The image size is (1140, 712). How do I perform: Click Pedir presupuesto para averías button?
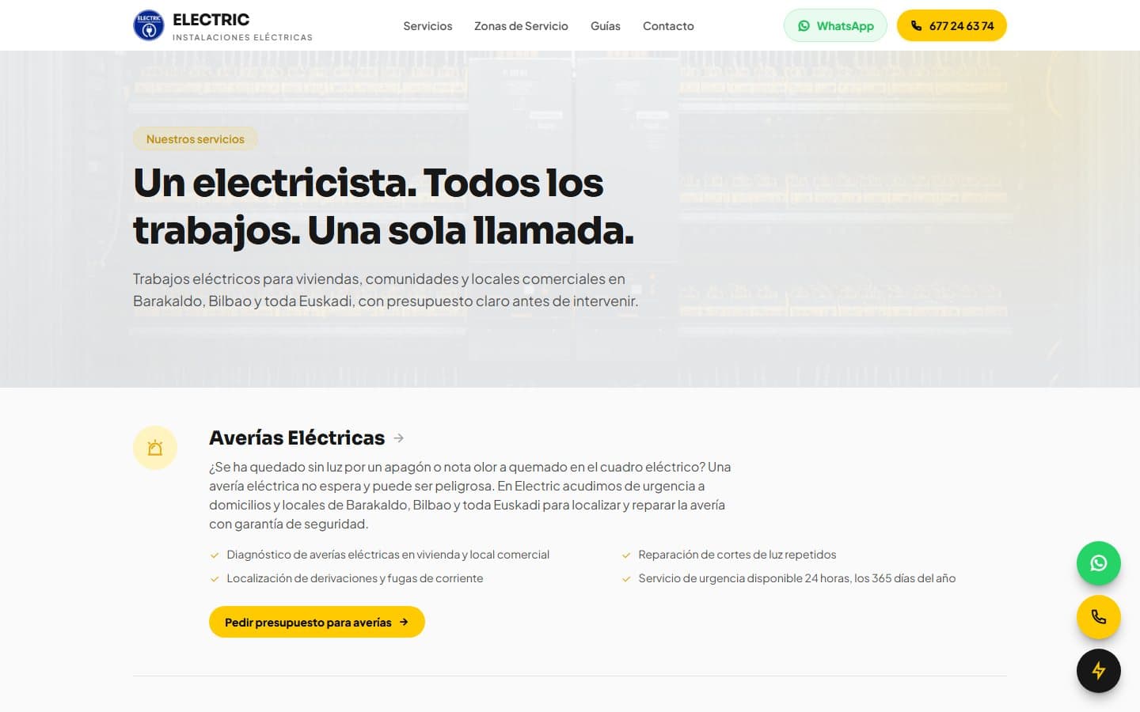click(317, 622)
